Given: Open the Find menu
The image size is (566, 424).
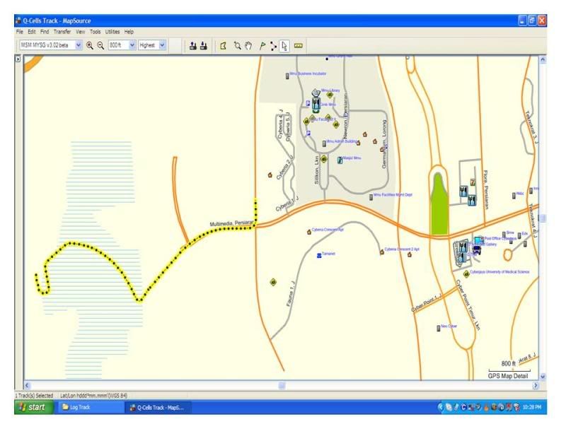Looking at the screenshot, I should [x=45, y=32].
